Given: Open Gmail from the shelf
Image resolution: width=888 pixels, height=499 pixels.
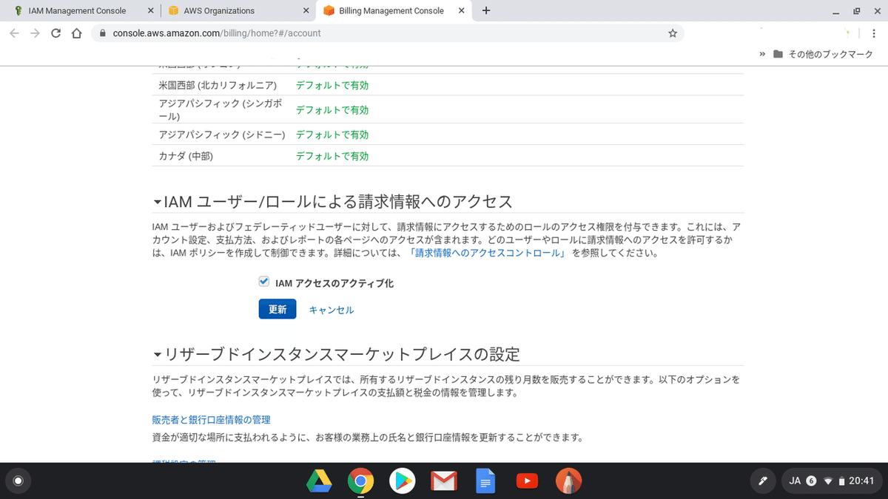Looking at the screenshot, I should [443, 481].
